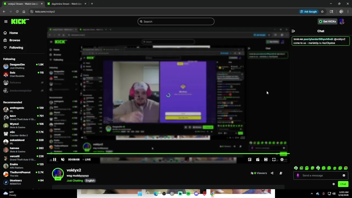
Task: Click the English language tag
Action: [x=90, y=181]
